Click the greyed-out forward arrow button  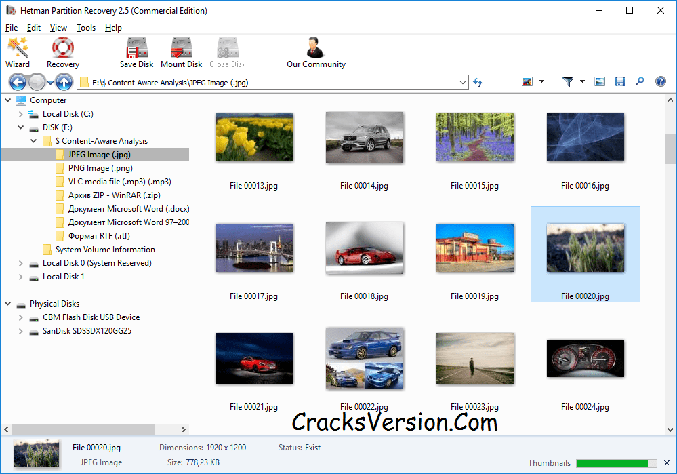click(x=37, y=82)
